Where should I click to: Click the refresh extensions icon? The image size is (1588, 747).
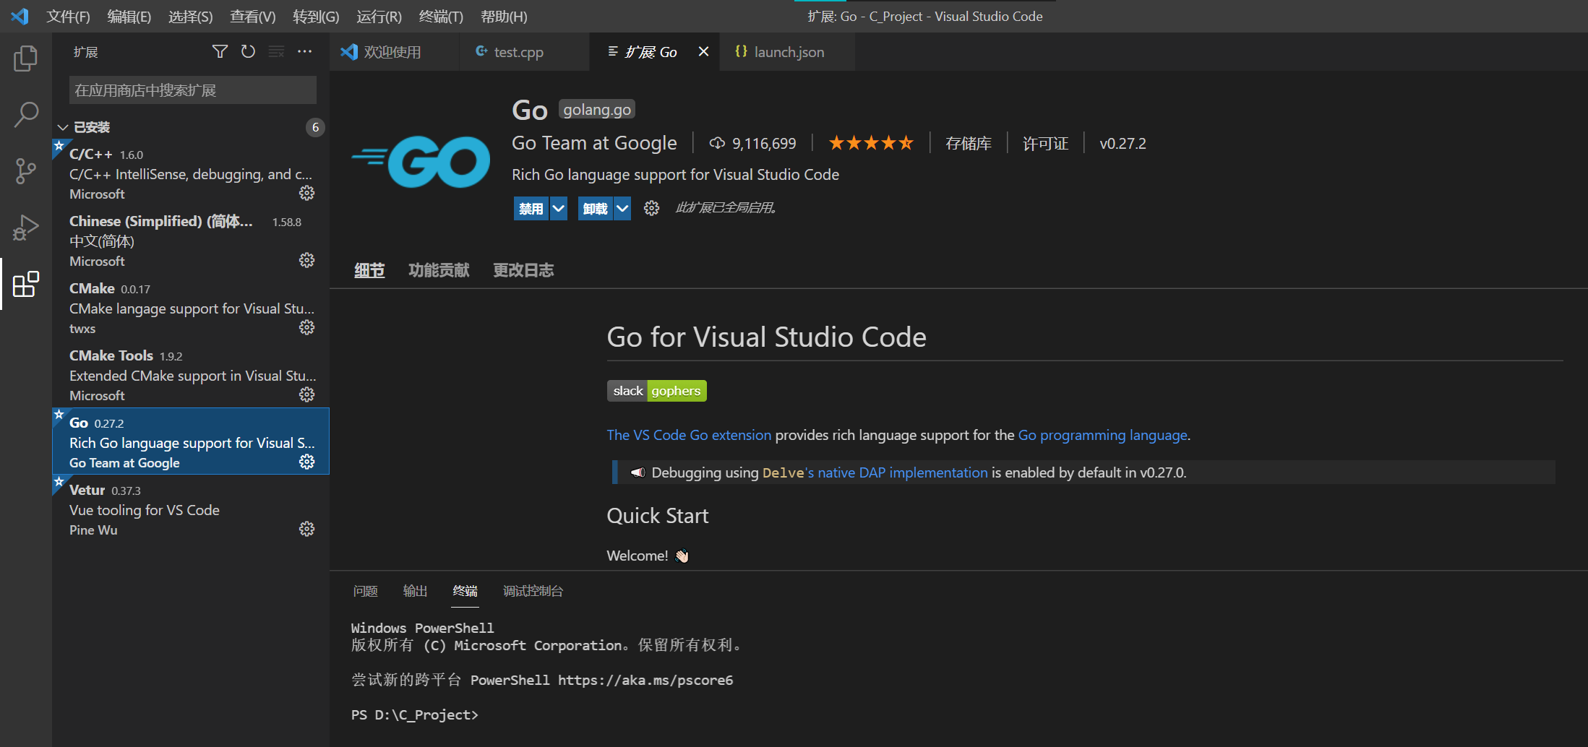248,52
